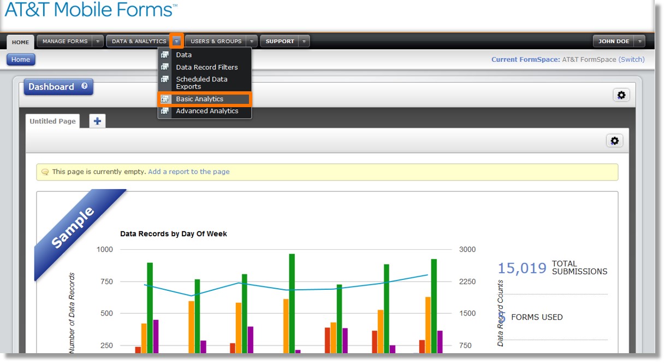Click Add a report to the page link

(189, 172)
